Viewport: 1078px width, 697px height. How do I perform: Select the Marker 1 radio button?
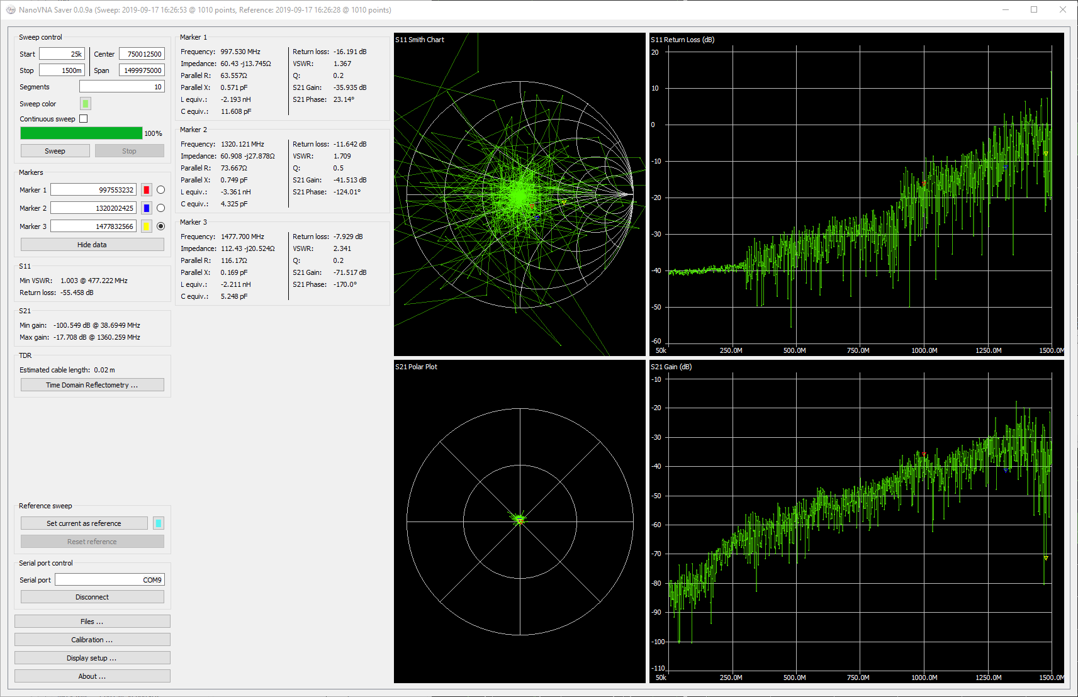(161, 190)
